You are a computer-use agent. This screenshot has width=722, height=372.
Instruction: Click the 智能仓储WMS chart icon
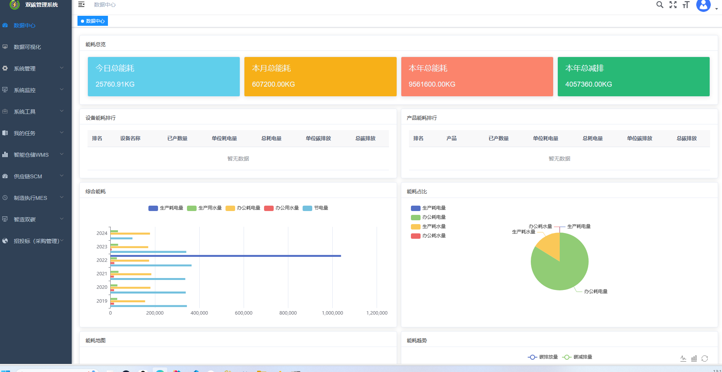[5, 155]
